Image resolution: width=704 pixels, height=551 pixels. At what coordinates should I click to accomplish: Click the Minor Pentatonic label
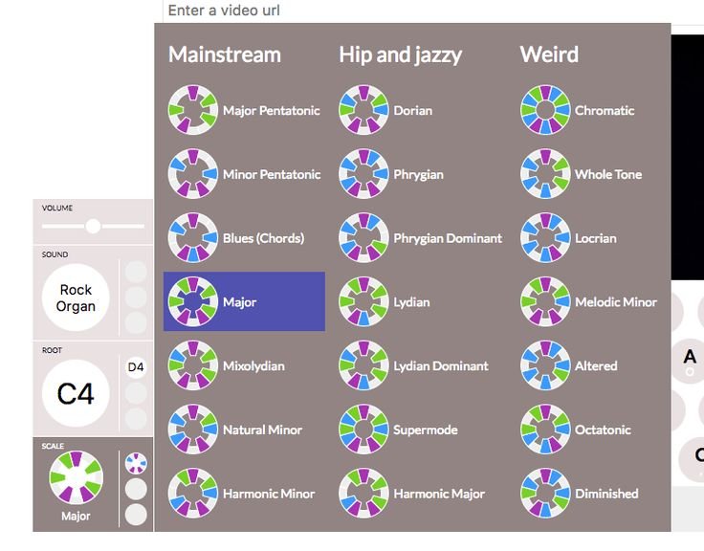[272, 174]
